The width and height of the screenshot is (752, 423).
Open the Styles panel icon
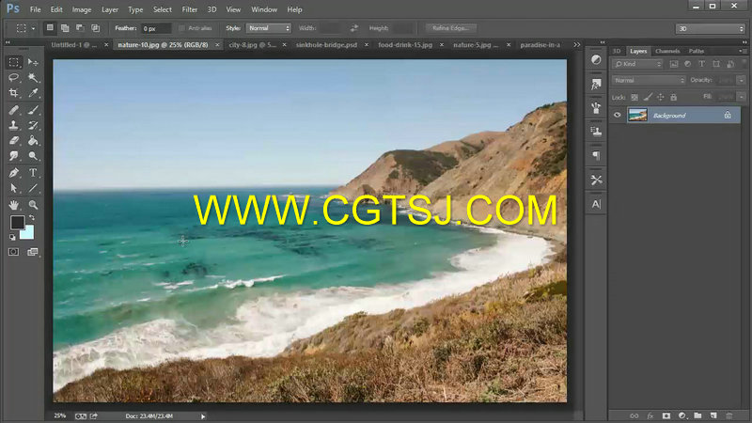tap(596, 85)
